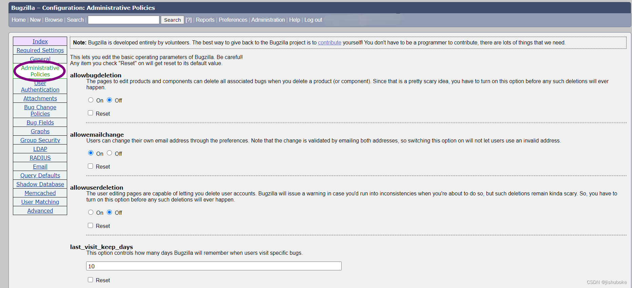Select On for allowemailchange
Viewport: 632px width, 288px height.
[x=91, y=153]
